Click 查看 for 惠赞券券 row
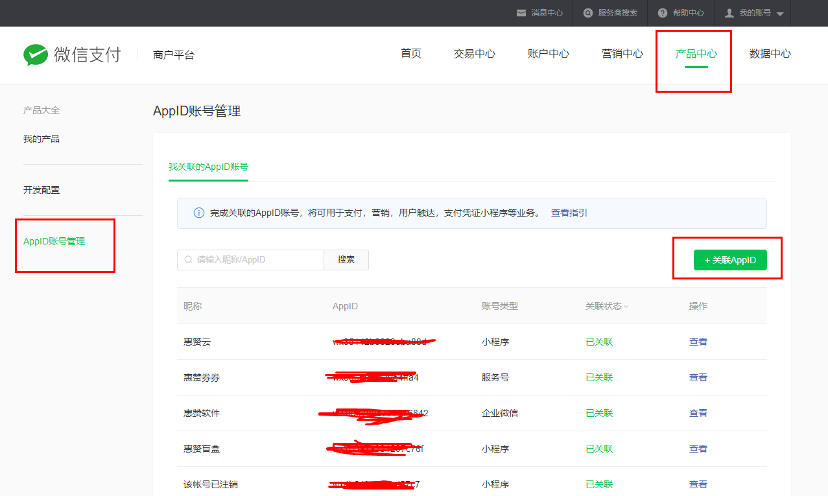The width and height of the screenshot is (828, 496). 698,377
